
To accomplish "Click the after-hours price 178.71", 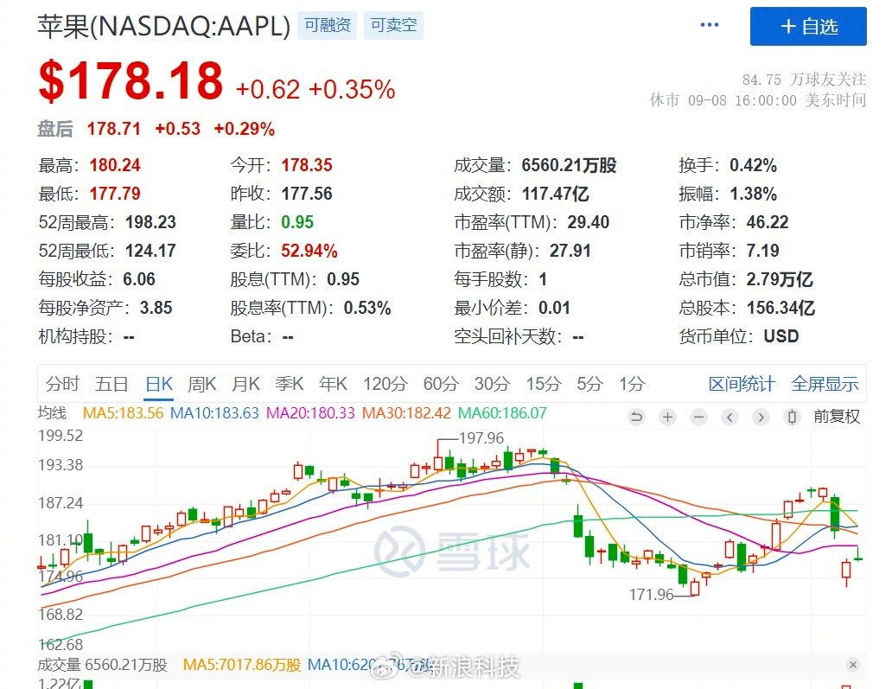I will (x=114, y=129).
